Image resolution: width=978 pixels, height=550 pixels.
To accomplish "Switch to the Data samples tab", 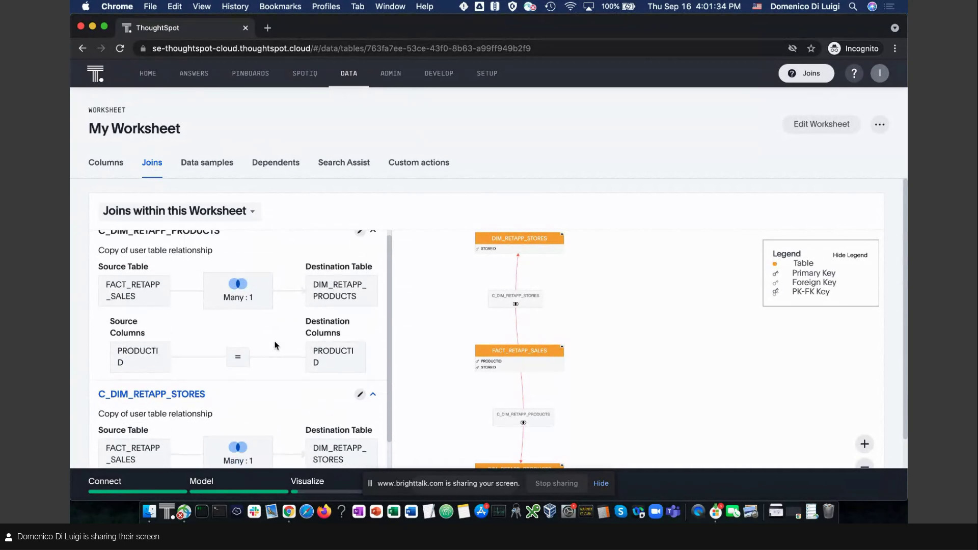I will click(207, 162).
